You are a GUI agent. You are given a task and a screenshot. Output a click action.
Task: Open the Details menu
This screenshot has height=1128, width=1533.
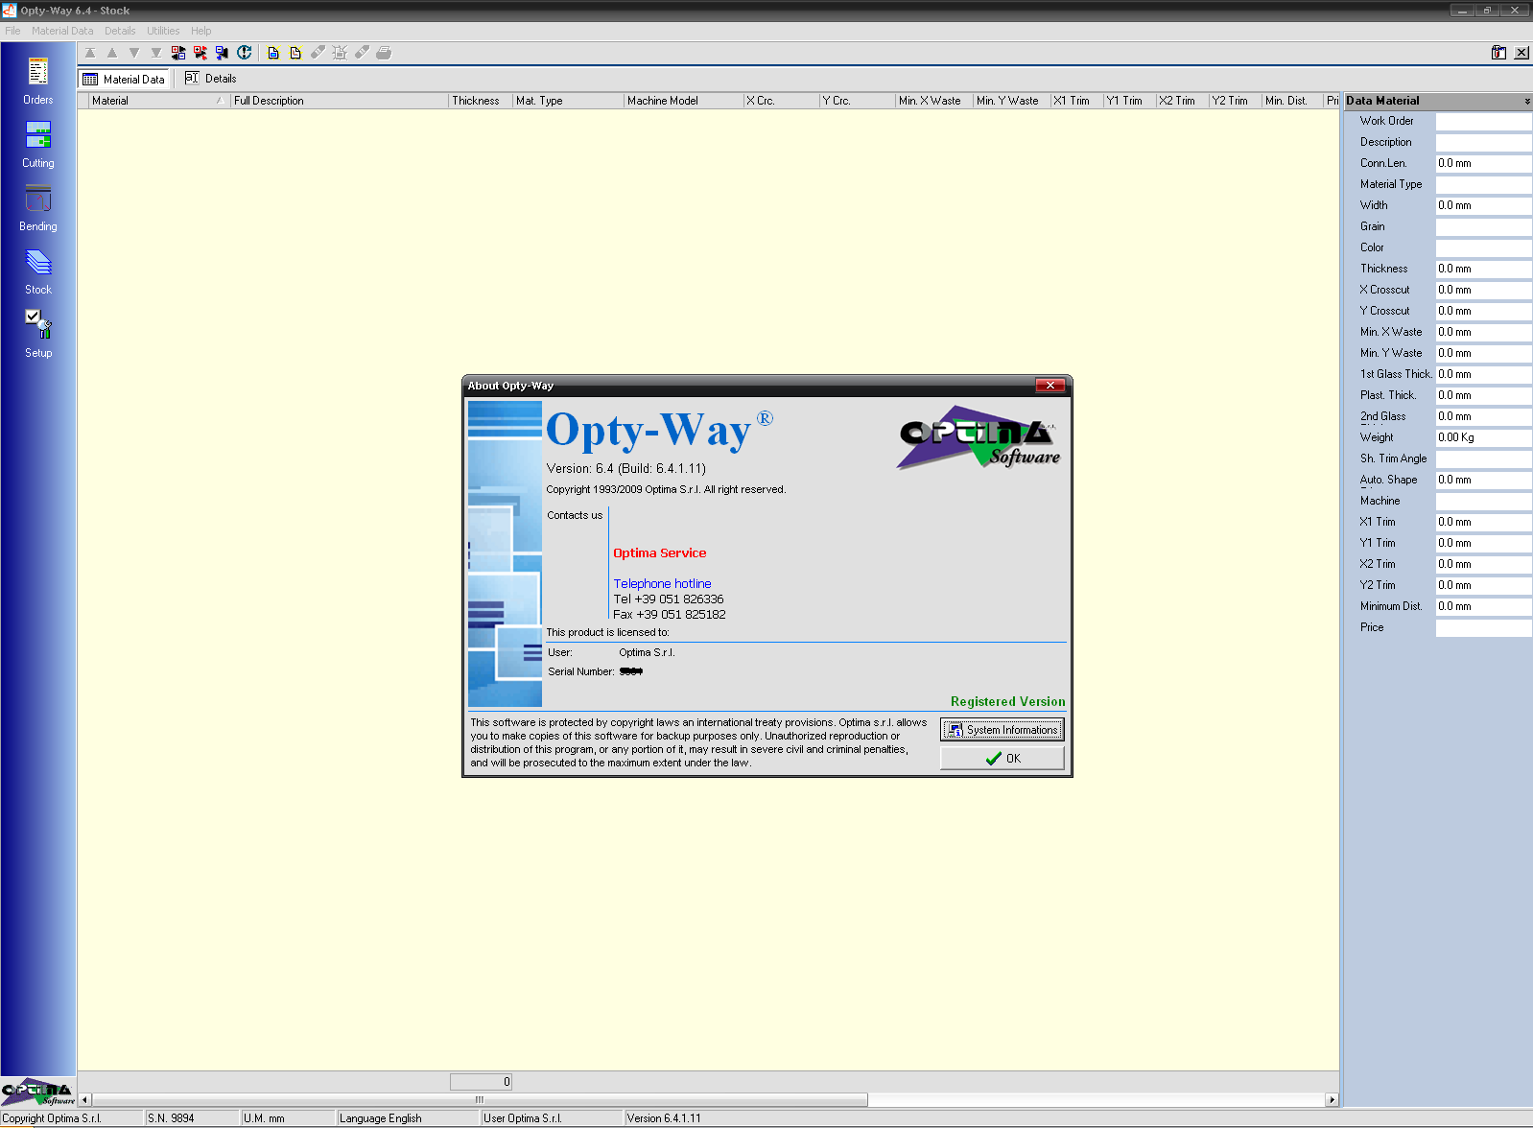(x=120, y=31)
